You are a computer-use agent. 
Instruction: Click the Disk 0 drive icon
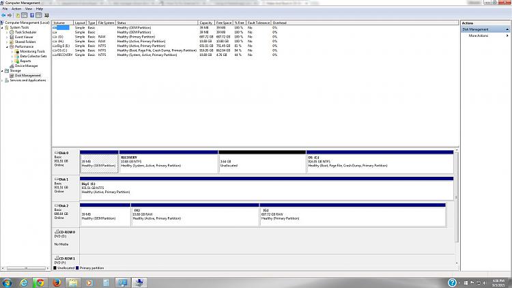(x=56, y=152)
